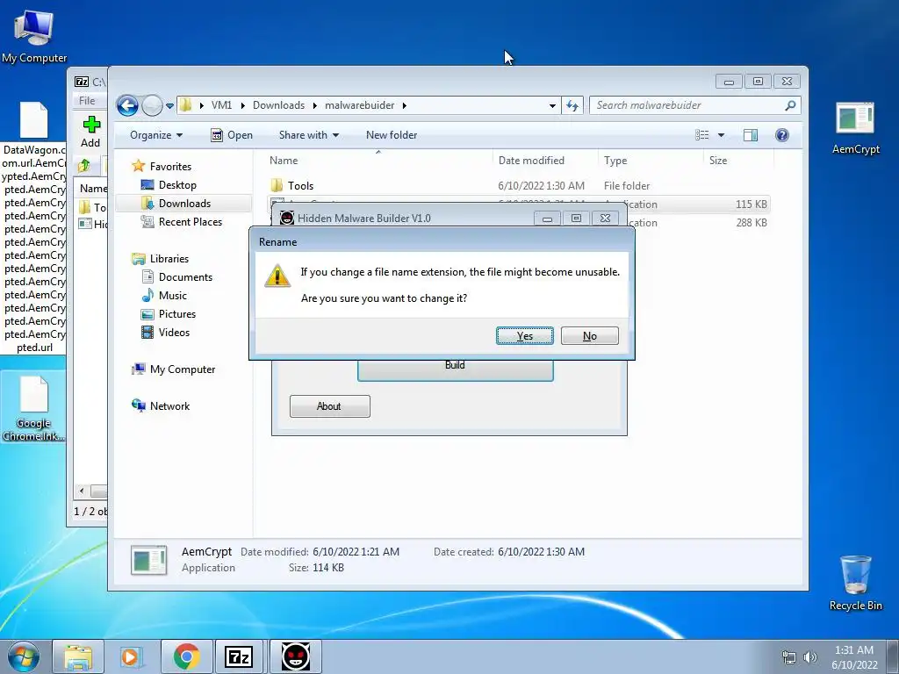Open Google Chrome from taskbar
899x674 pixels.
[186, 656]
